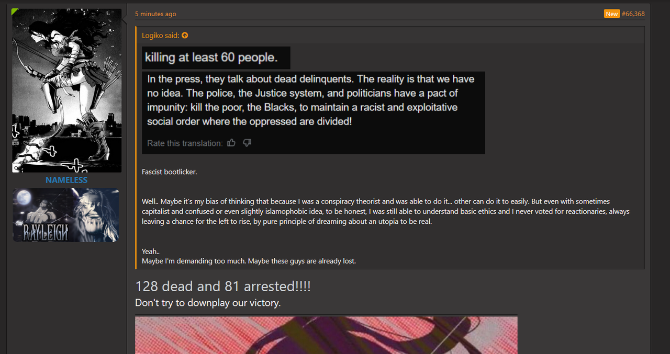Click the 'Logiko said:' quote header
The width and height of the screenshot is (670, 354).
pyautogui.click(x=161, y=36)
